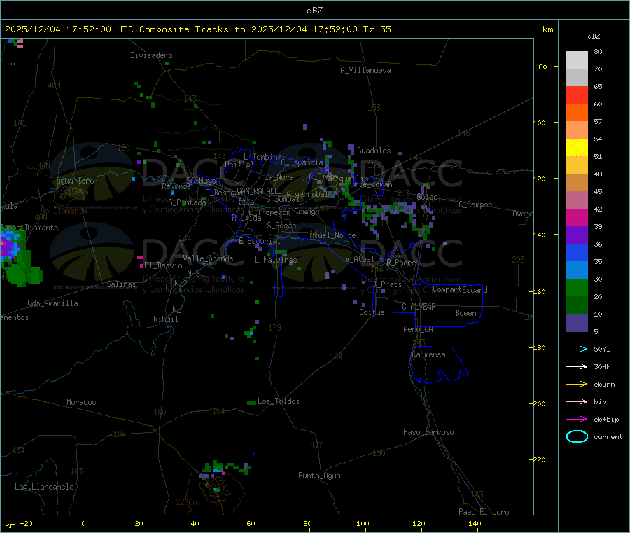Click the Atuel_Norte map label
The image size is (630, 533).
pyautogui.click(x=332, y=235)
